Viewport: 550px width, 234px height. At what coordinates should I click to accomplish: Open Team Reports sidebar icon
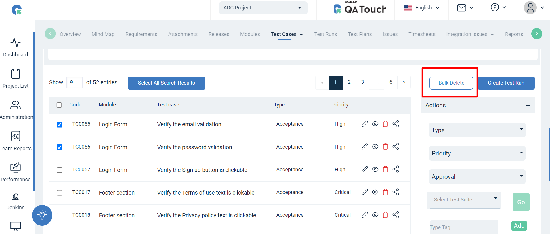16,136
